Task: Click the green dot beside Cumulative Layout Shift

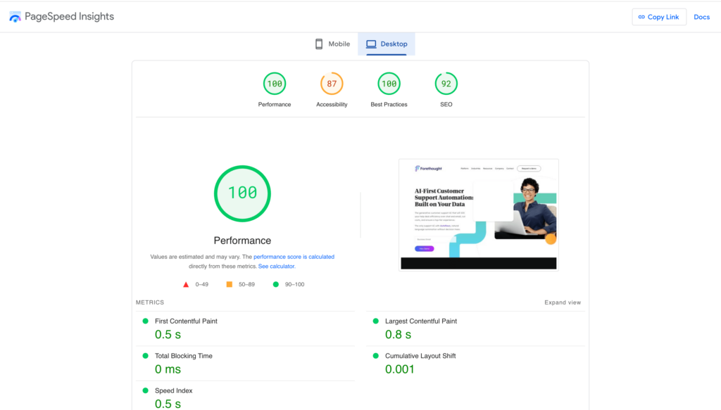Action: [376, 356]
